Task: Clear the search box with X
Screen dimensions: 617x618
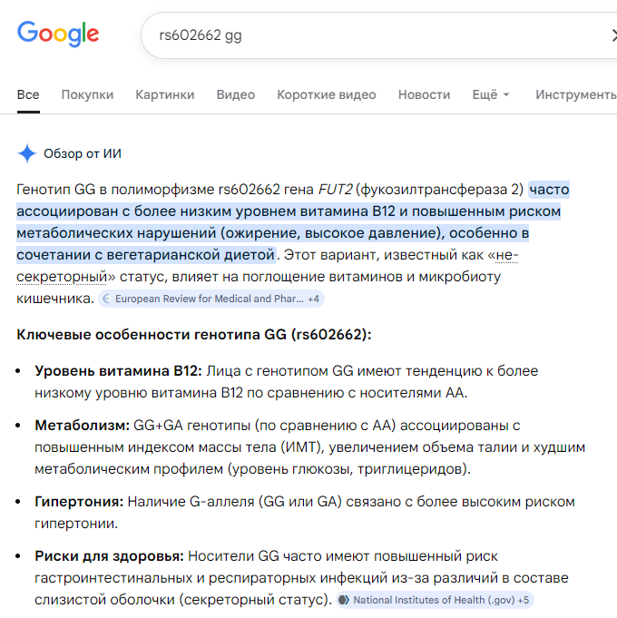Action: point(613,35)
